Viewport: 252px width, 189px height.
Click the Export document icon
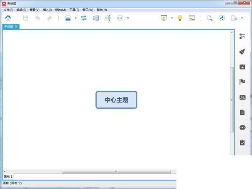click(x=234, y=18)
